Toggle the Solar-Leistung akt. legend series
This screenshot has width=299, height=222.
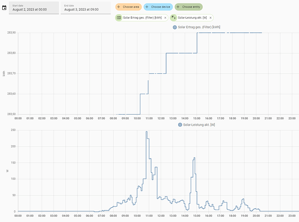(x=197, y=125)
